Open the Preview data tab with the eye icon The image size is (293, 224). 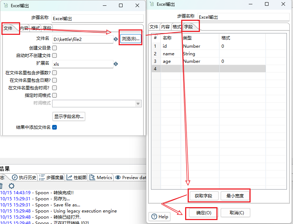click(x=131, y=177)
